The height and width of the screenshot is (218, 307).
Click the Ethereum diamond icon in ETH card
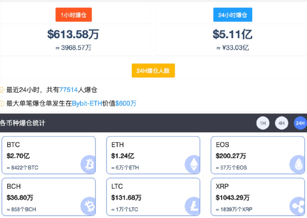192,164
